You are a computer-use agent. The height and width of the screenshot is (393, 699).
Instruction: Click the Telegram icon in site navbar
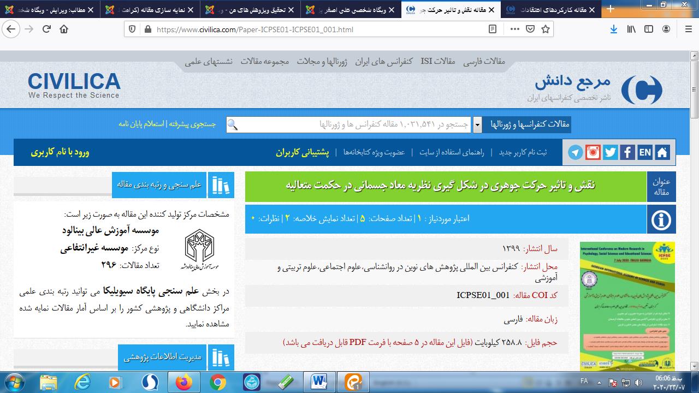(x=576, y=152)
